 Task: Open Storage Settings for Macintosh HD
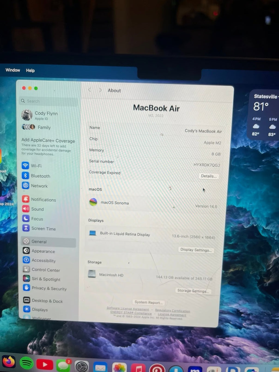click(193, 291)
